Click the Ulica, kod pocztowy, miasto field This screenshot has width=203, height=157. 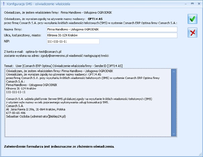point(112,35)
